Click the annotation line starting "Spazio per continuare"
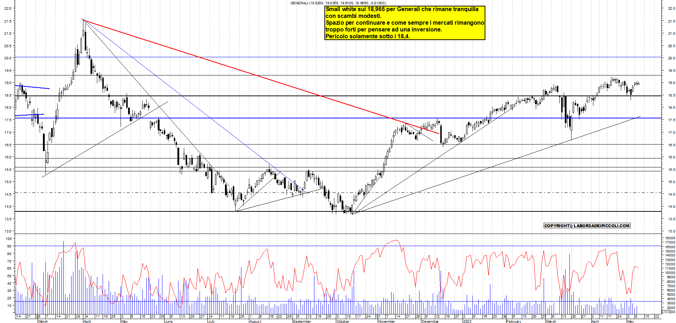Image resolution: width=676 pixels, height=323 pixels. (405, 23)
